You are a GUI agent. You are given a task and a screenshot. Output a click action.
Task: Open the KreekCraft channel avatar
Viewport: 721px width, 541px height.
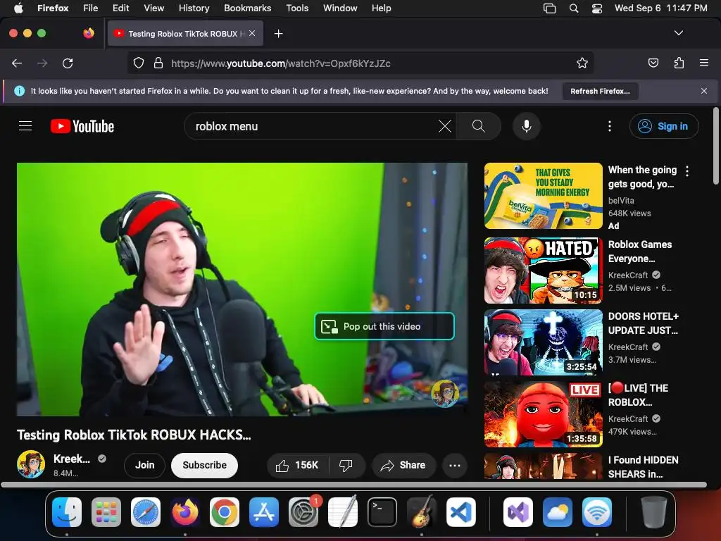31,464
